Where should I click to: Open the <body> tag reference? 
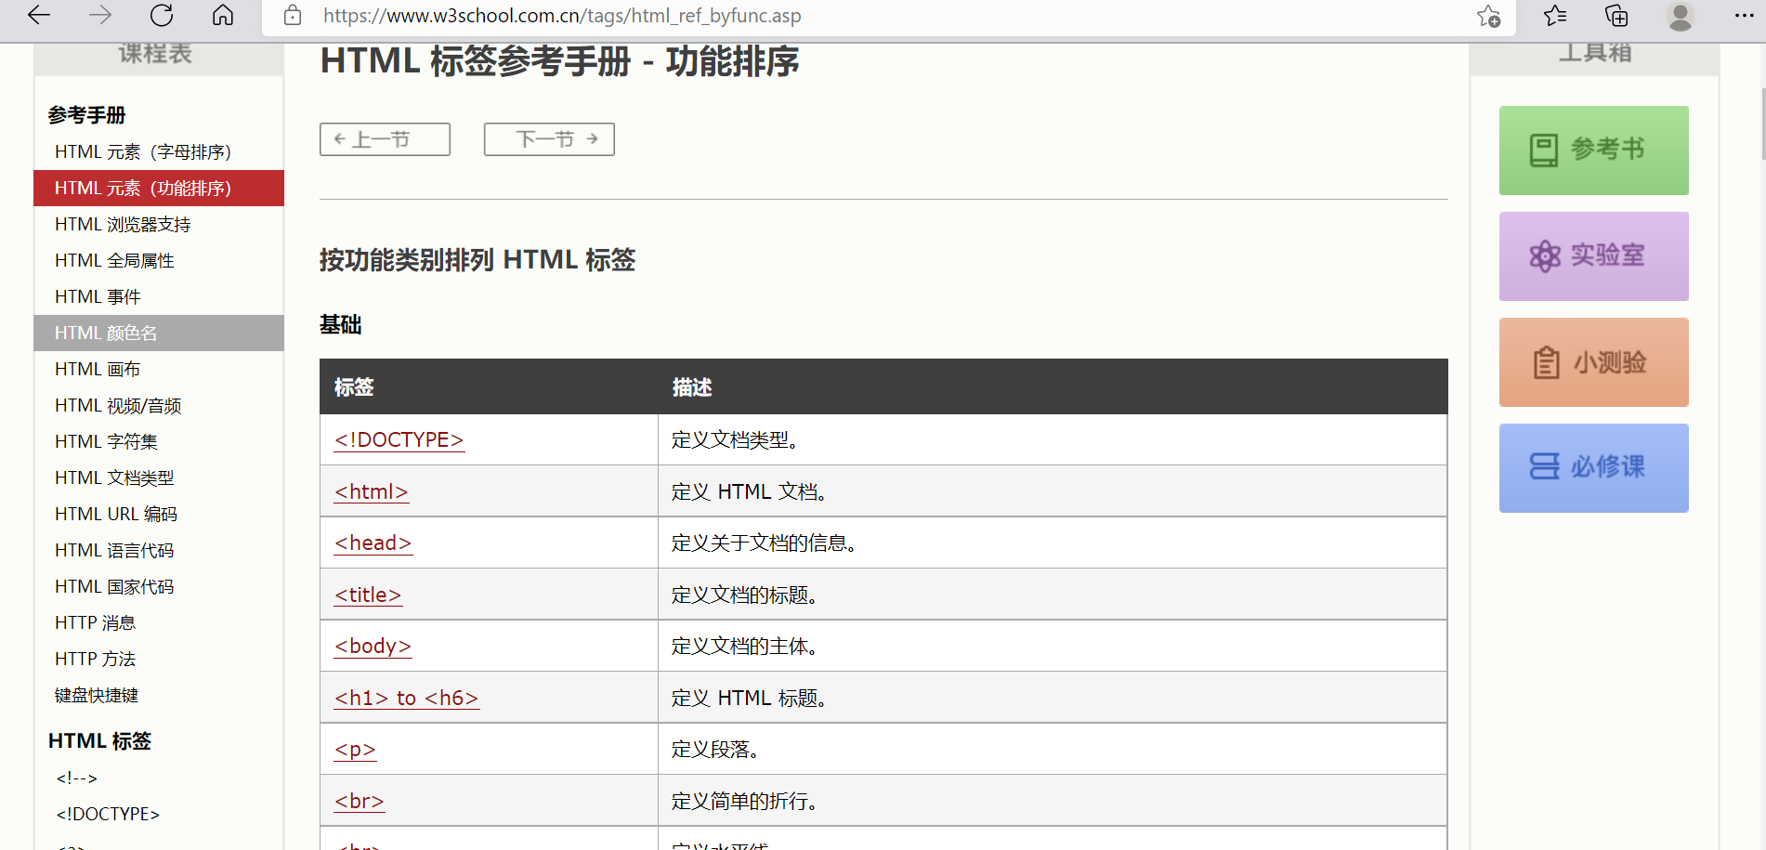coord(372,646)
